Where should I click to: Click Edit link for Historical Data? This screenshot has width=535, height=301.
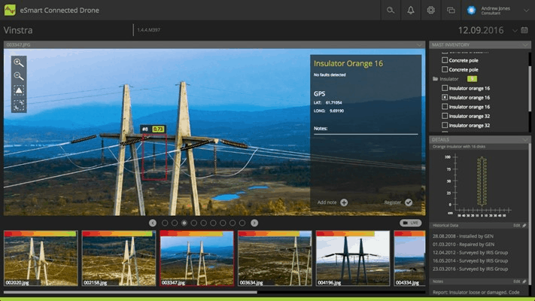(x=517, y=225)
